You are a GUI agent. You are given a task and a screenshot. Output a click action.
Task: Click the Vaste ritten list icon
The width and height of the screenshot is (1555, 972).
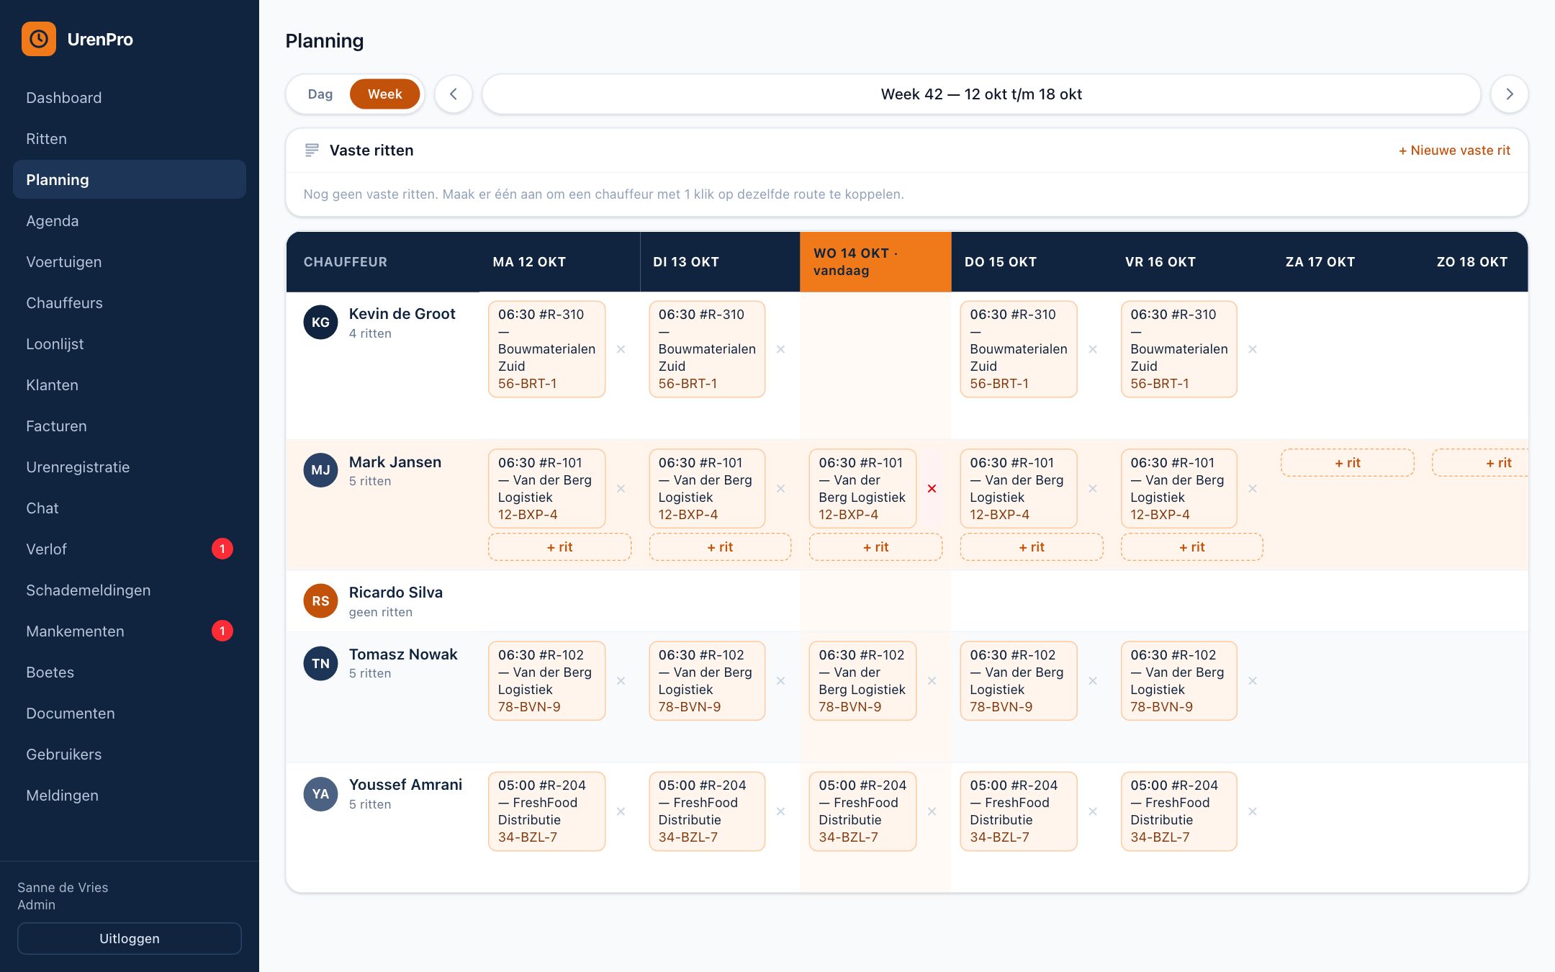pyautogui.click(x=312, y=150)
